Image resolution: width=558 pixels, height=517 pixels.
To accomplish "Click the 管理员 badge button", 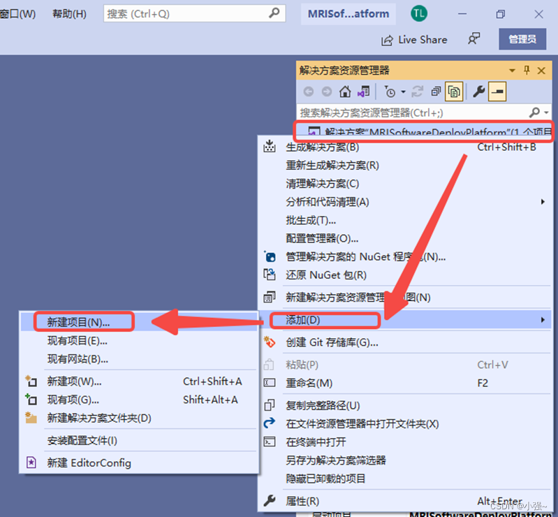I will (522, 39).
